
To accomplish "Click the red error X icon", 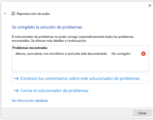I will [x=143, y=54].
